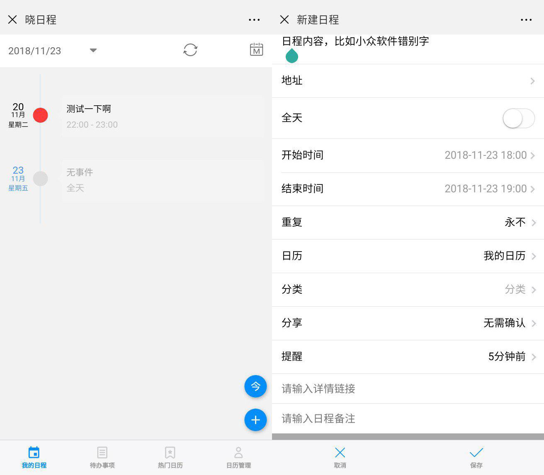This screenshot has height=475, width=544.
Task: Switch to the 热门日历 tab
Action: [x=170, y=458]
